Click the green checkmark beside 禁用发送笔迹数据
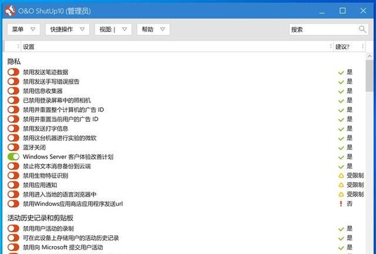376x254 pixels. pos(341,72)
